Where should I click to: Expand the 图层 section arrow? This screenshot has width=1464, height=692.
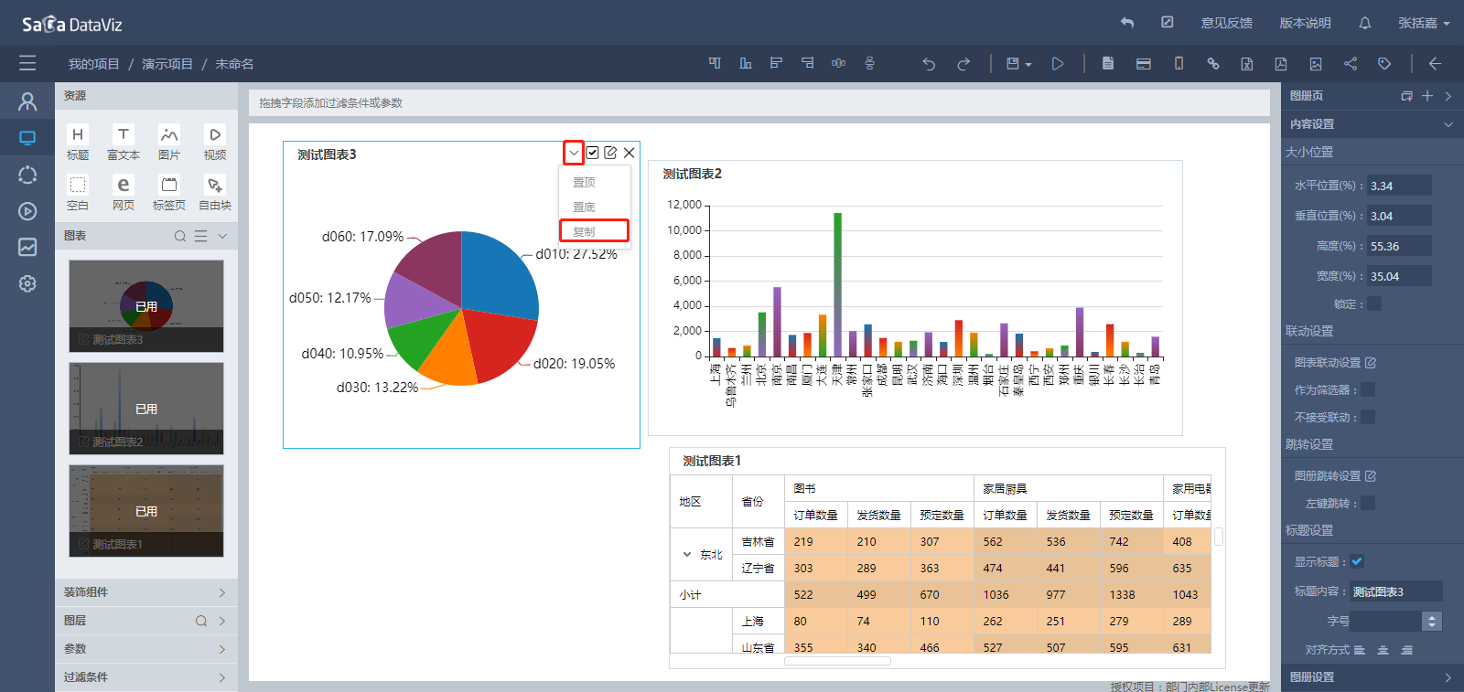click(x=222, y=621)
